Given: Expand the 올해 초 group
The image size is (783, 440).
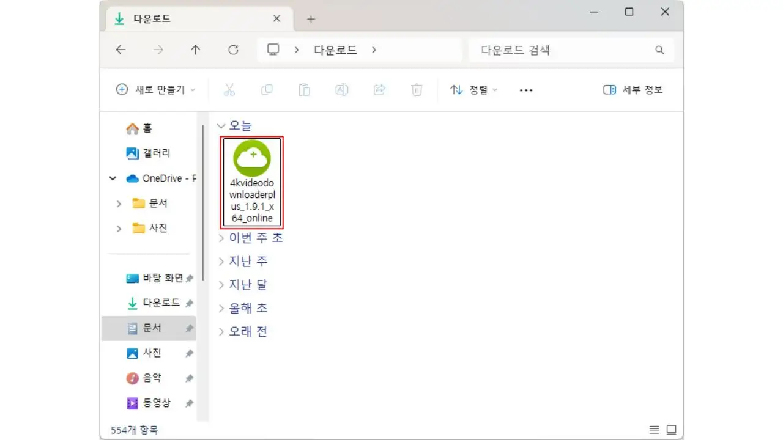Looking at the screenshot, I should 221,308.
